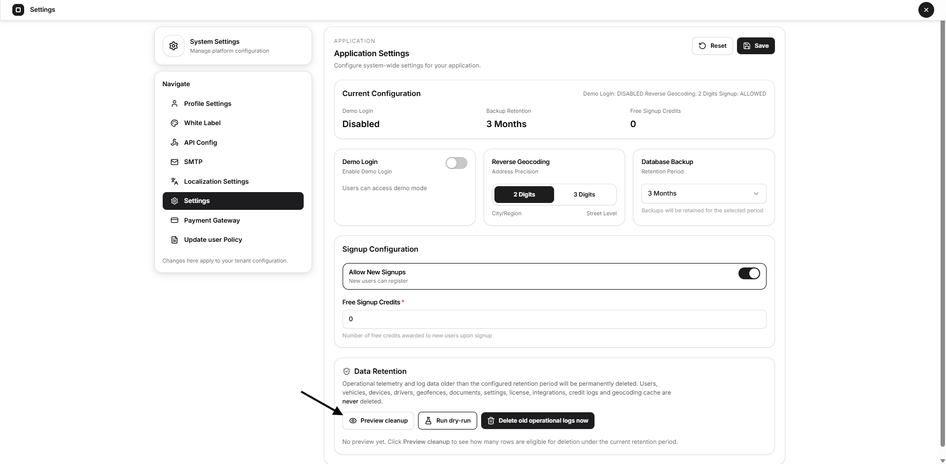This screenshot has width=946, height=464.
Task: Click the Signup Configuration heading
Action: coord(380,249)
